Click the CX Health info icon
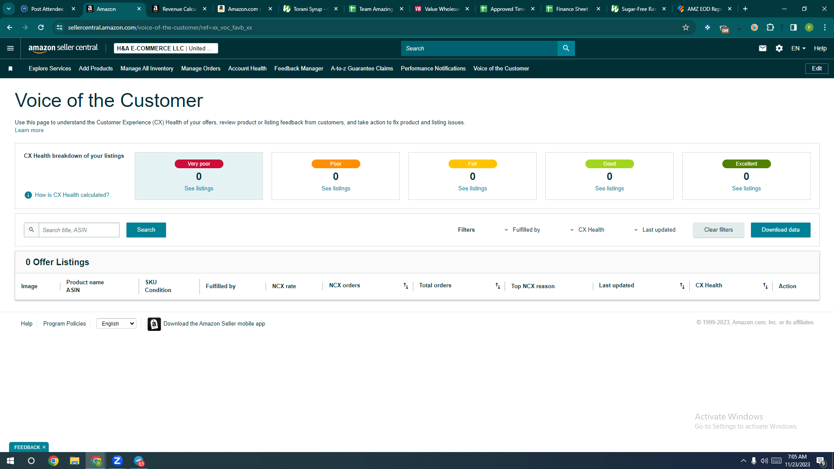This screenshot has height=469, width=834. (28, 195)
